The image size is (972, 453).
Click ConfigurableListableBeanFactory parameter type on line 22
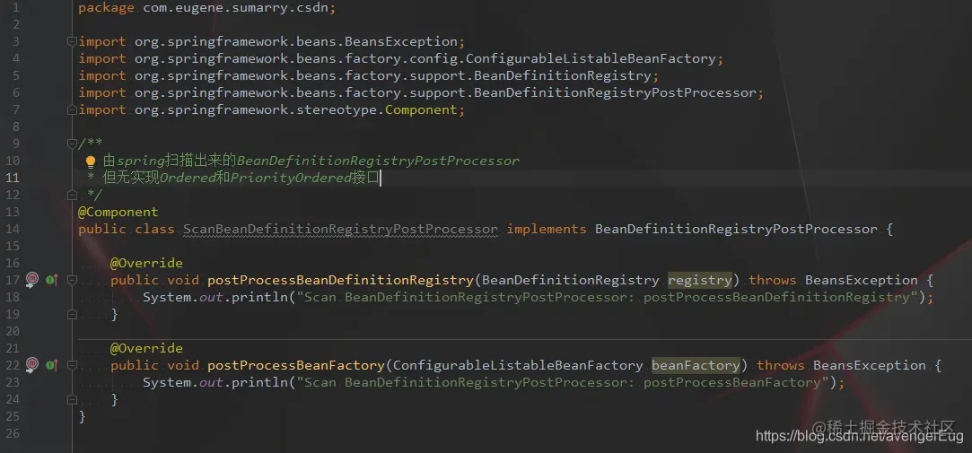(518, 365)
